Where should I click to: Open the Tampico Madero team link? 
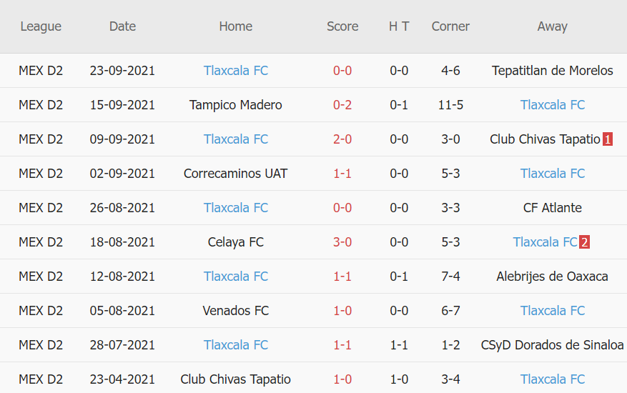pyautogui.click(x=236, y=105)
